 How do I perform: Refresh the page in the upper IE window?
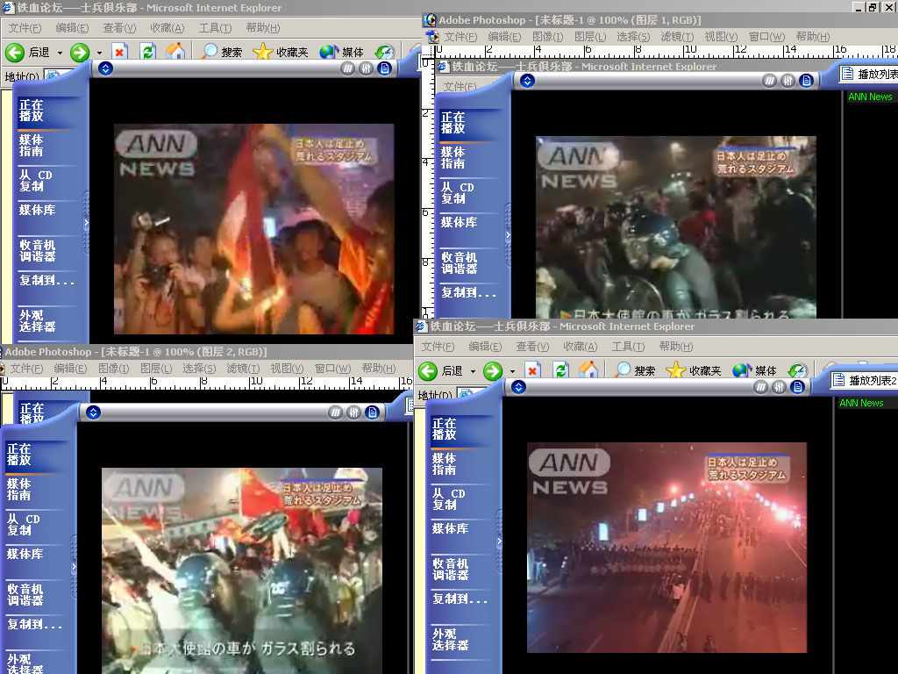[147, 52]
